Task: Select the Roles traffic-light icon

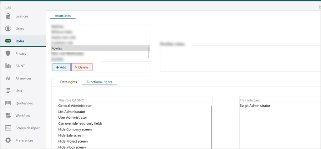Action: [8, 41]
